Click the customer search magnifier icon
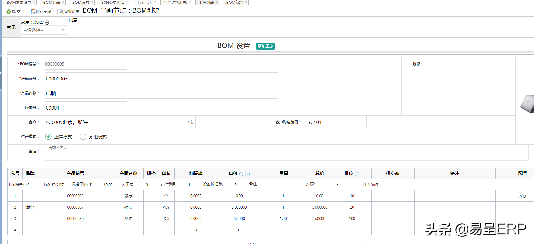This screenshot has width=534, height=244. 190,122
